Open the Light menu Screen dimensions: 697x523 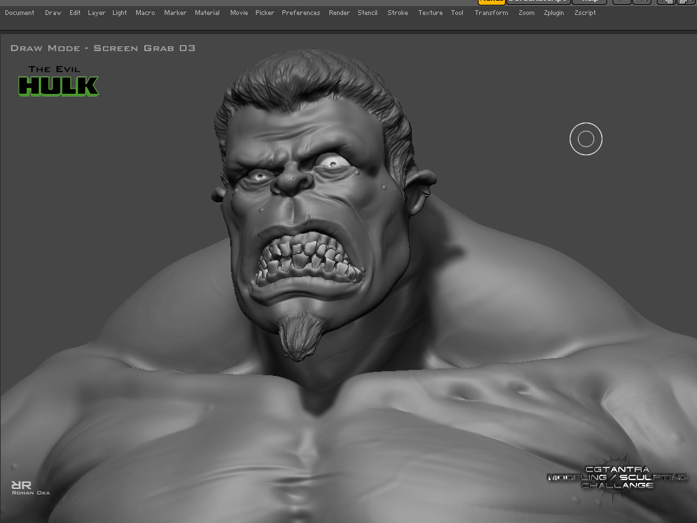pyautogui.click(x=120, y=13)
